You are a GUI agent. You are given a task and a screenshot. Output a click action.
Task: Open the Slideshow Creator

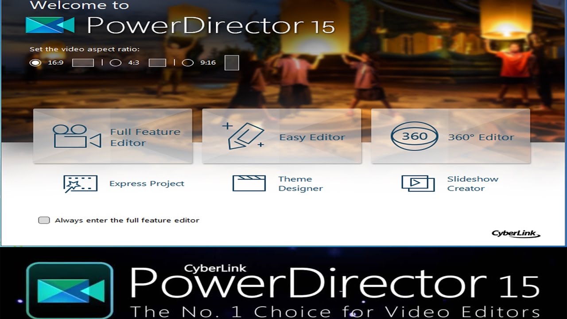[x=450, y=183]
